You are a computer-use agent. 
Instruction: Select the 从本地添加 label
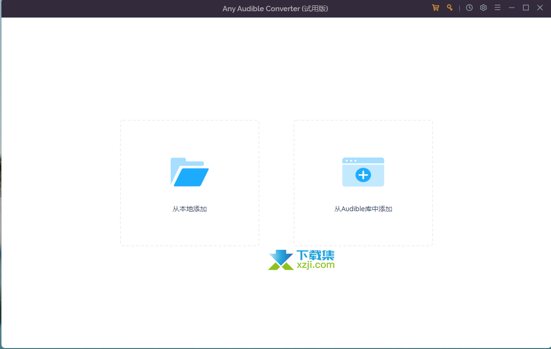pos(189,209)
